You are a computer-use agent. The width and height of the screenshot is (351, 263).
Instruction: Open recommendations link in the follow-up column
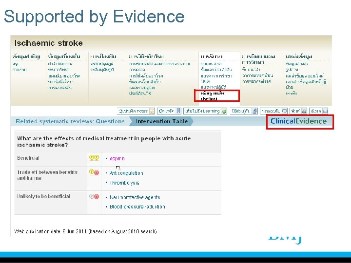point(251,69)
